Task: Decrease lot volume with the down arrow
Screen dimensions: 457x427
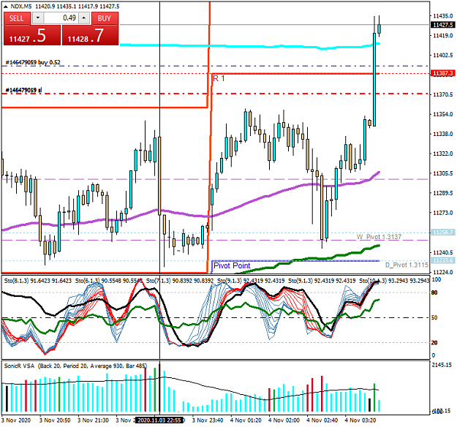Action: pyautogui.click(x=38, y=18)
